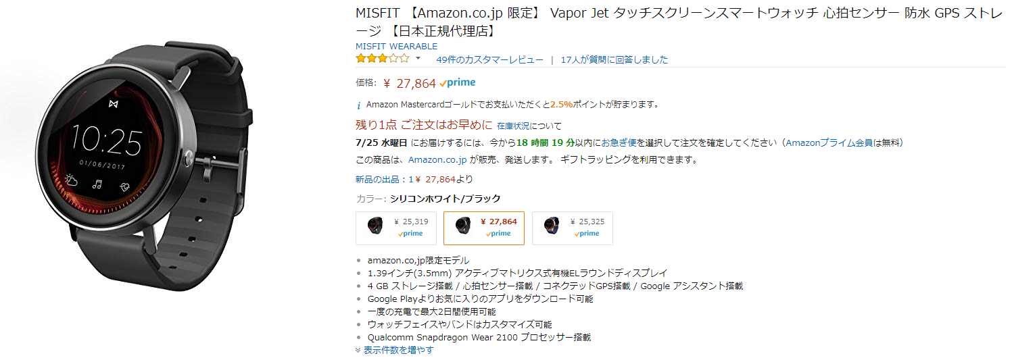This screenshot has width=1014, height=360.
Task: Click the prime logo beside the main price
Action: [458, 83]
